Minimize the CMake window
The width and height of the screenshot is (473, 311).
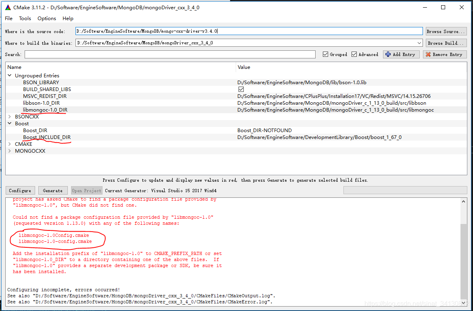[x=425, y=8]
